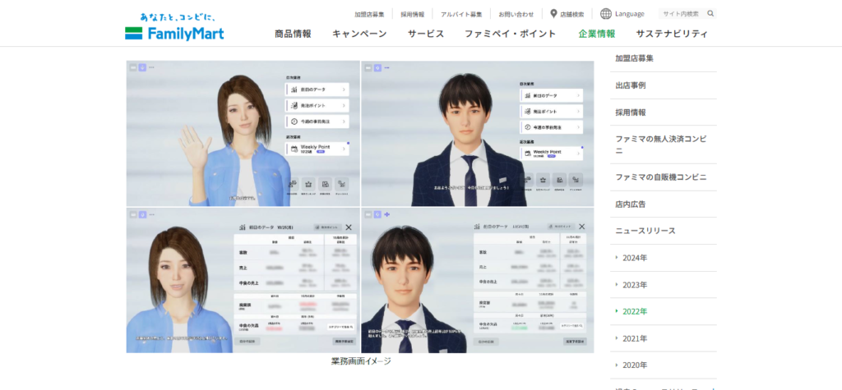Click the アルバイト募集 header link
This screenshot has height=390, width=842.
click(461, 14)
